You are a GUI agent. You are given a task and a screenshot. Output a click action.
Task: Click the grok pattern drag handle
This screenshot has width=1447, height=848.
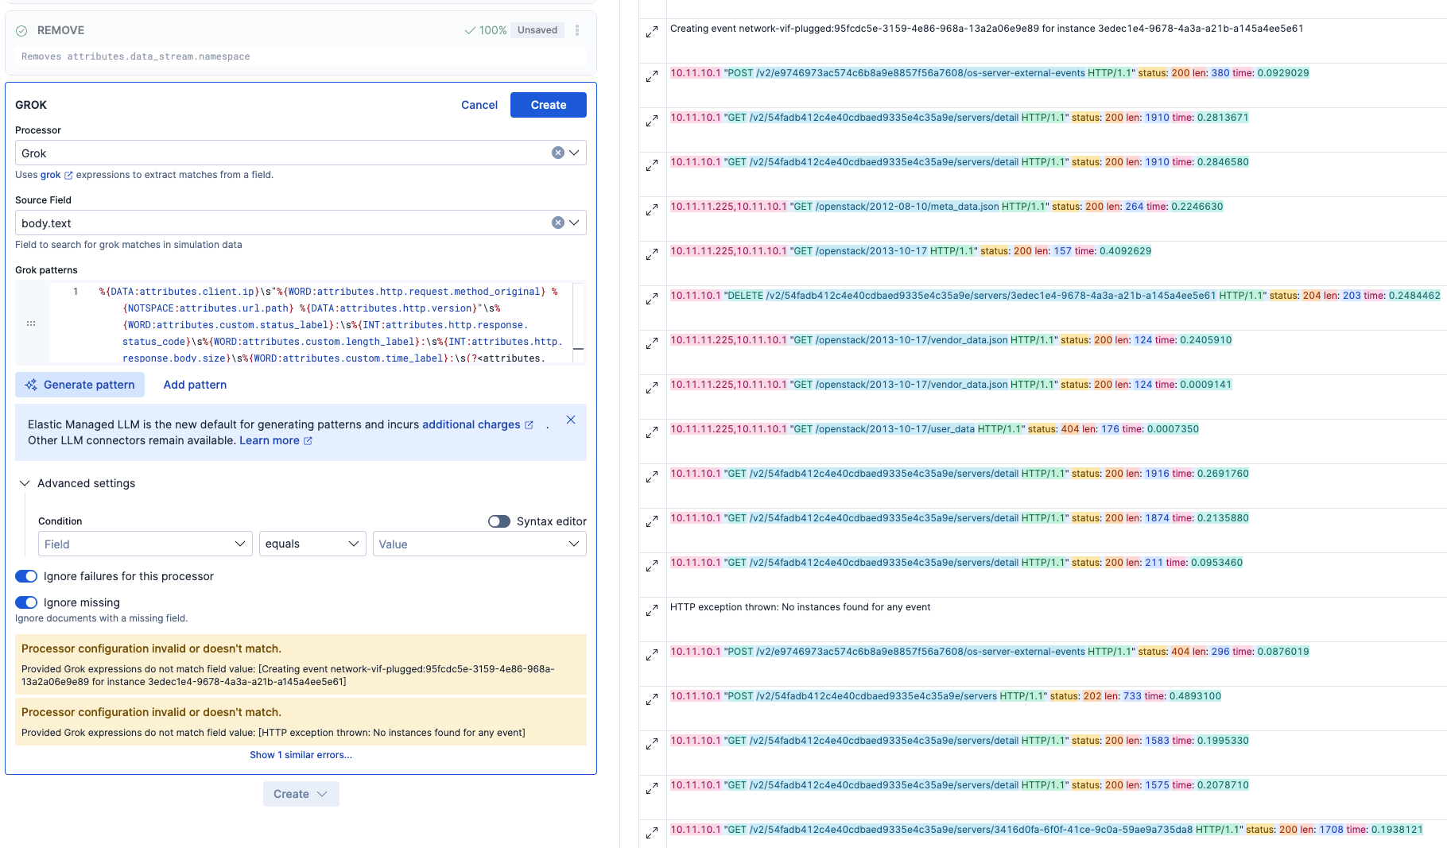coord(31,323)
